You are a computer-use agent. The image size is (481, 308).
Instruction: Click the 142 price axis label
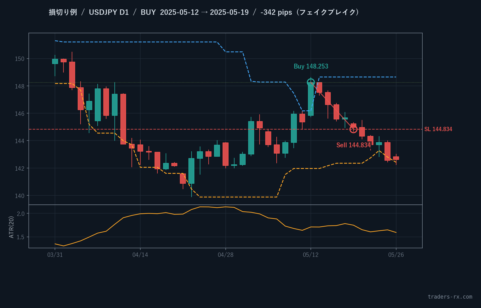click(x=20, y=168)
